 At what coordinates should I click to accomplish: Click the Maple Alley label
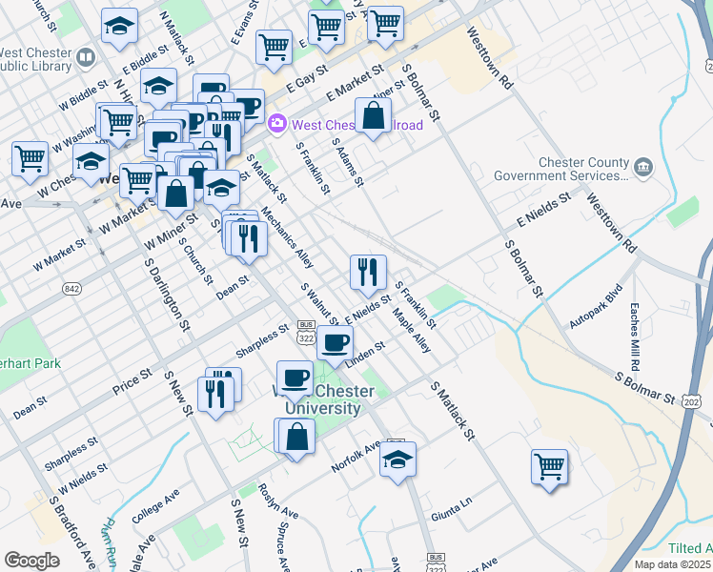[412, 330]
